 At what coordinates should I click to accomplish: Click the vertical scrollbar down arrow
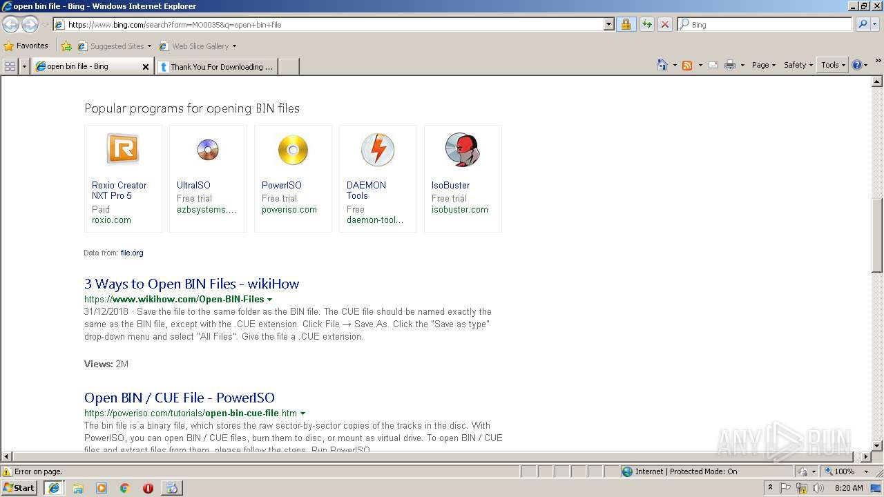coord(877,446)
